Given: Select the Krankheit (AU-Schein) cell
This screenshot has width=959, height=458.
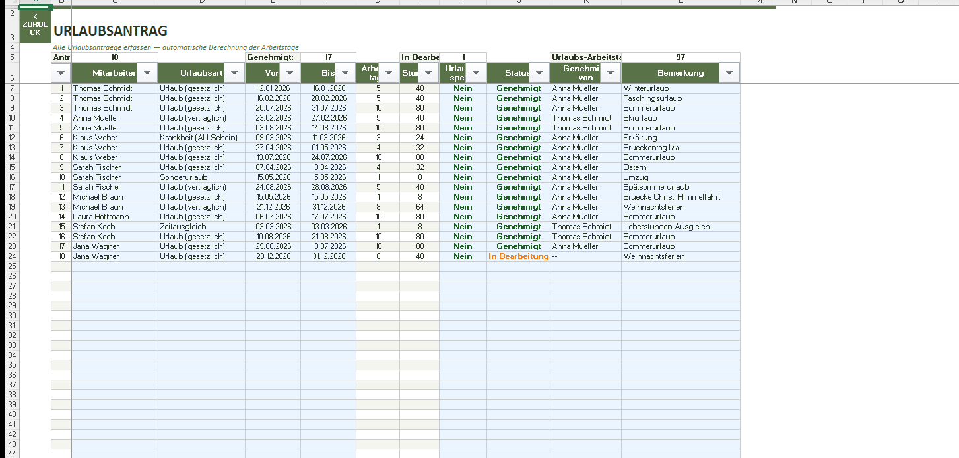Looking at the screenshot, I should tap(201, 138).
